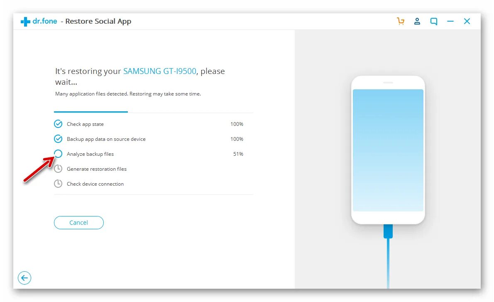Close the dr.fone window
This screenshot has height=302, width=494.
467,21
